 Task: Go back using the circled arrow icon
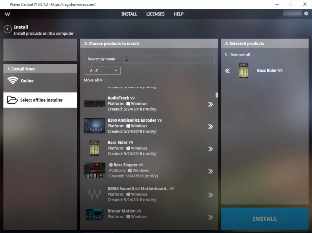[x=8, y=29]
